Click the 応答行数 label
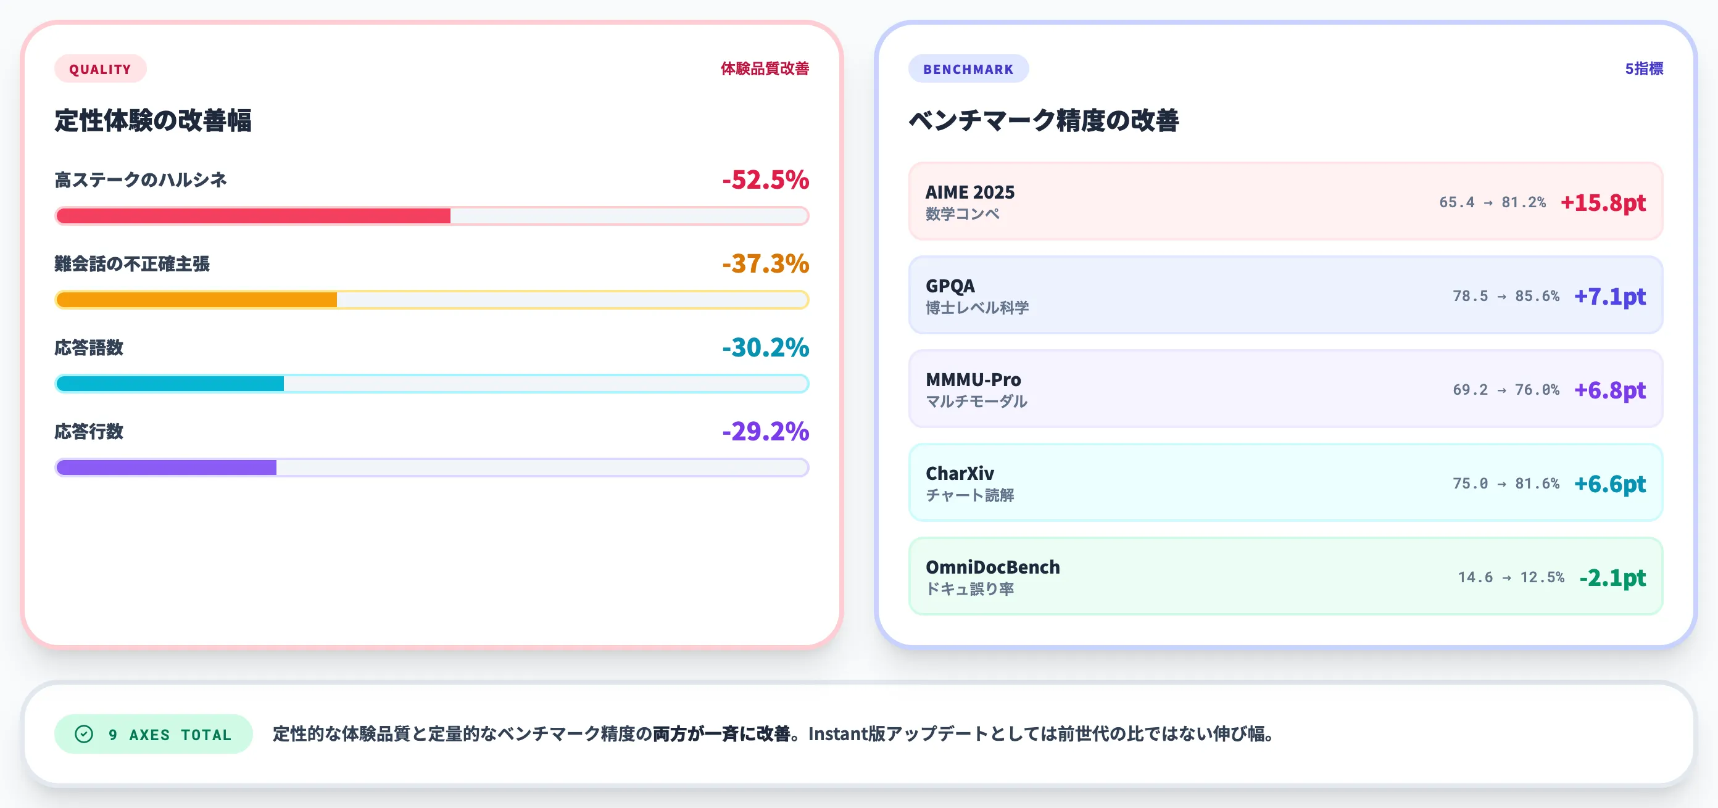The width and height of the screenshot is (1718, 808). [x=89, y=432]
